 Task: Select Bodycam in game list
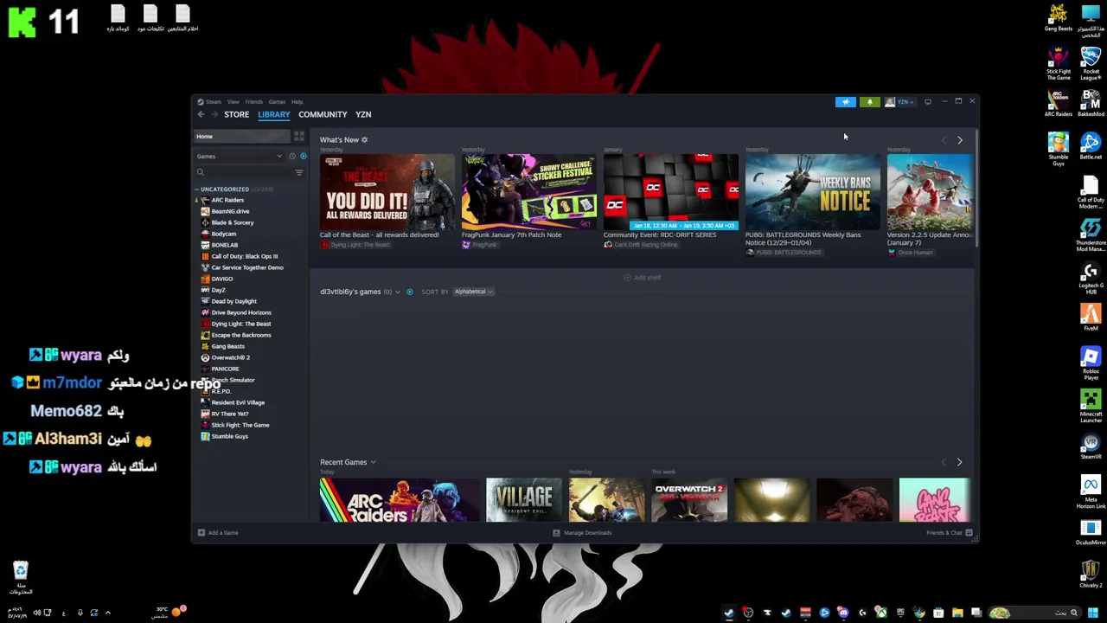pyautogui.click(x=223, y=234)
